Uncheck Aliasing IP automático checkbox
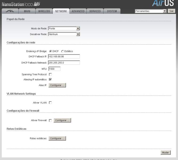Screen dimensions: 178x160 click(50, 79)
